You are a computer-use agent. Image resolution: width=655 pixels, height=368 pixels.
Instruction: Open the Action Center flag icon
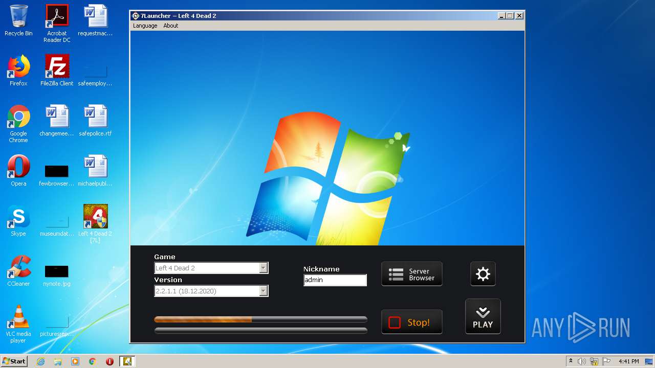pyautogui.click(x=606, y=361)
